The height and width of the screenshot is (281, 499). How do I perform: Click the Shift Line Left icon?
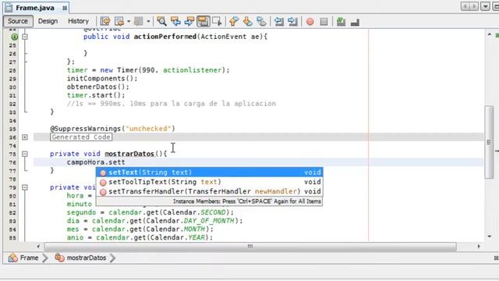[x=279, y=21]
